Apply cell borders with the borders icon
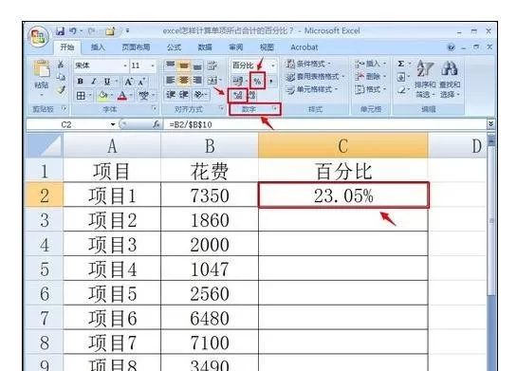Image resolution: width=517 pixels, height=371 pixels. (81, 96)
